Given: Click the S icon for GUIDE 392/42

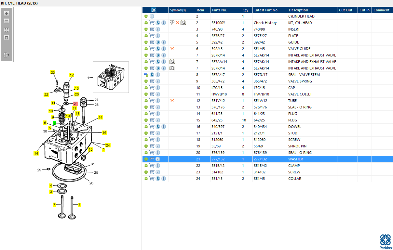Looking at the screenshot, I should [158, 42].
